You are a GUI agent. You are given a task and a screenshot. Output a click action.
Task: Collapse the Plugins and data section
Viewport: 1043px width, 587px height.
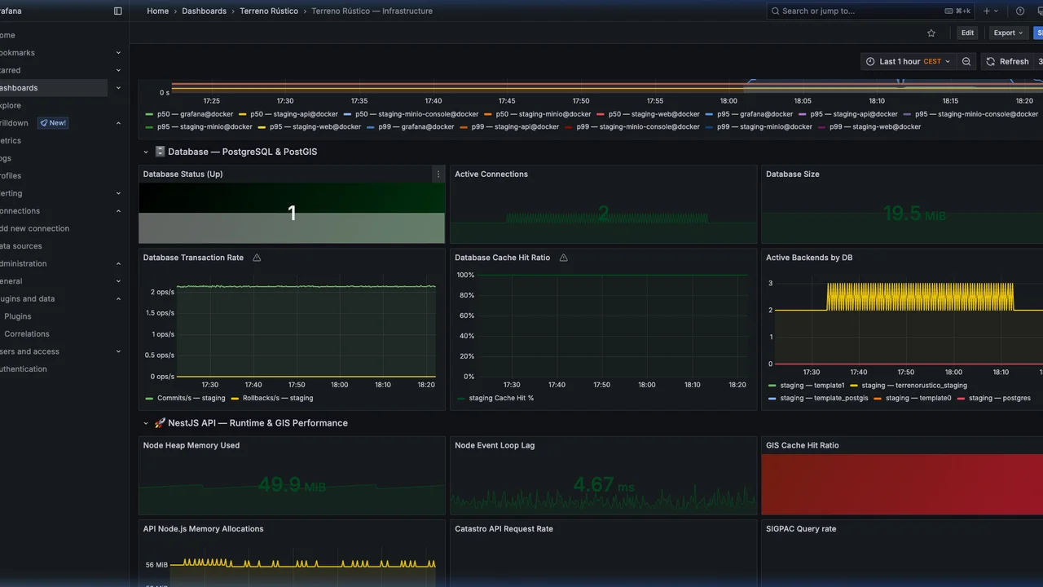click(118, 299)
